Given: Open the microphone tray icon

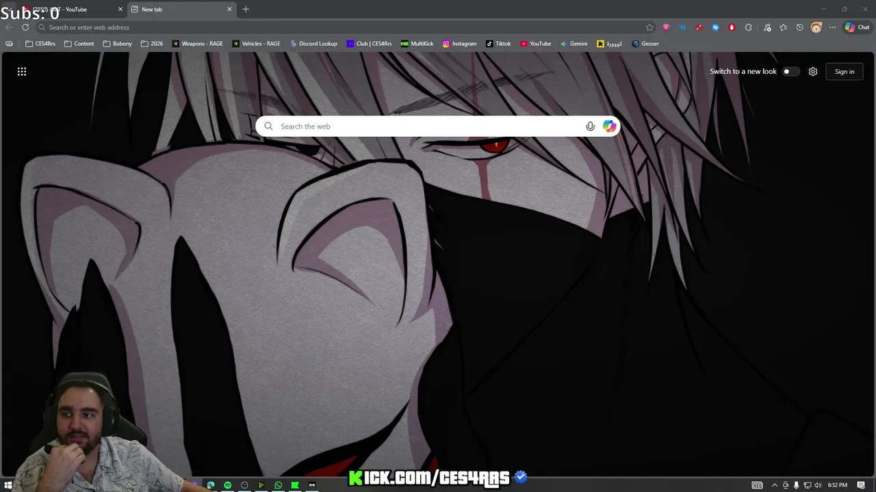Looking at the screenshot, I should (796, 485).
